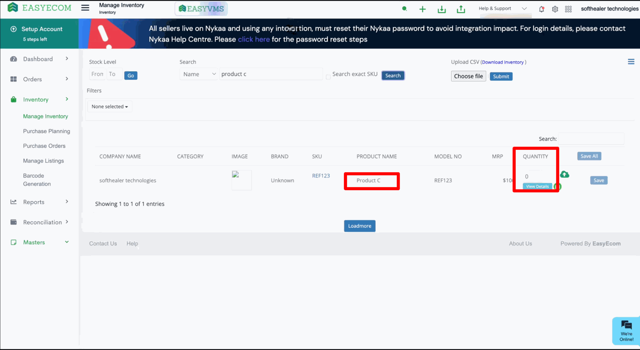
Task: Open the apps grid icon
Action: [568, 9]
